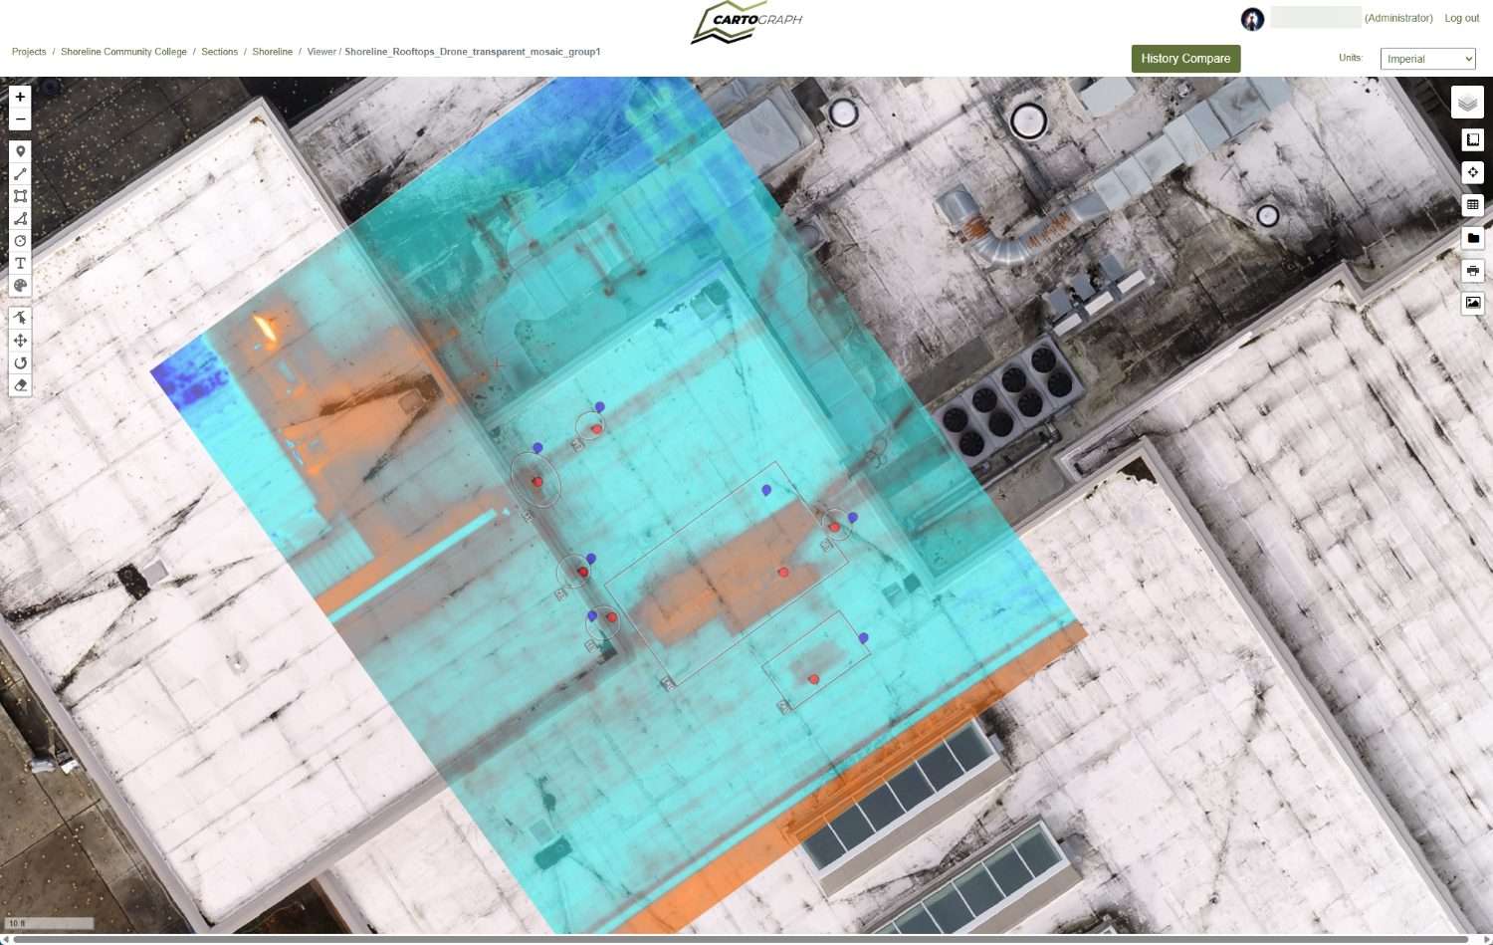The image size is (1493, 945).
Task: Zoom out of the map
Action: coord(20,119)
